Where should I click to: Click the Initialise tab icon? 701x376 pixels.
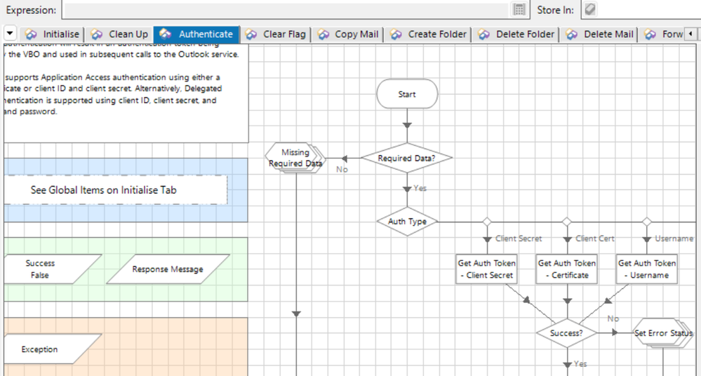point(31,34)
